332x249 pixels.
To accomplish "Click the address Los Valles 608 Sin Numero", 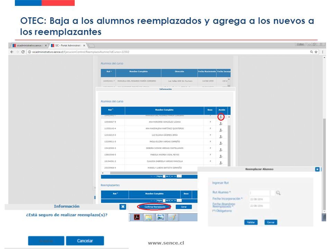I will pyautogui.click(x=180, y=81).
